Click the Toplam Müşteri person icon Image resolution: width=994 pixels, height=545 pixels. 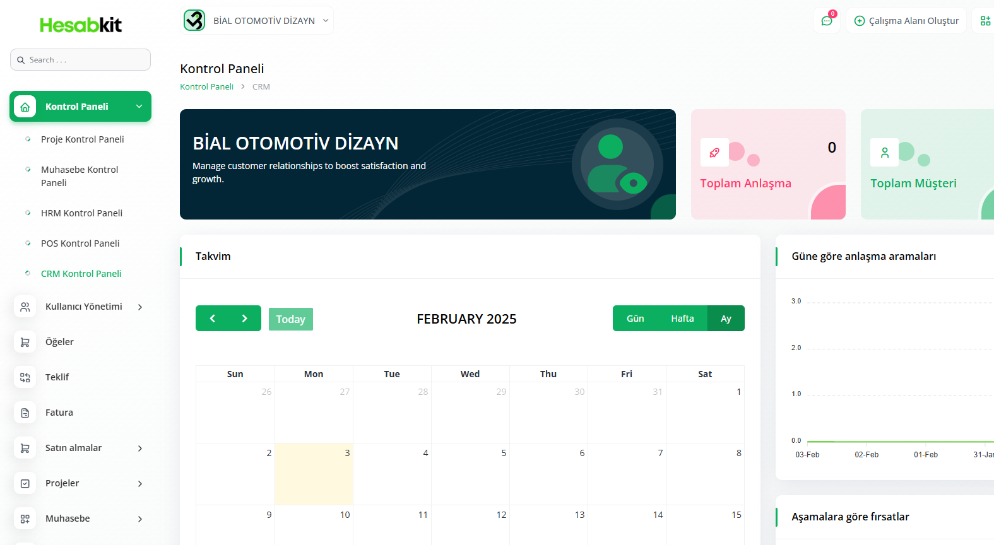click(885, 152)
